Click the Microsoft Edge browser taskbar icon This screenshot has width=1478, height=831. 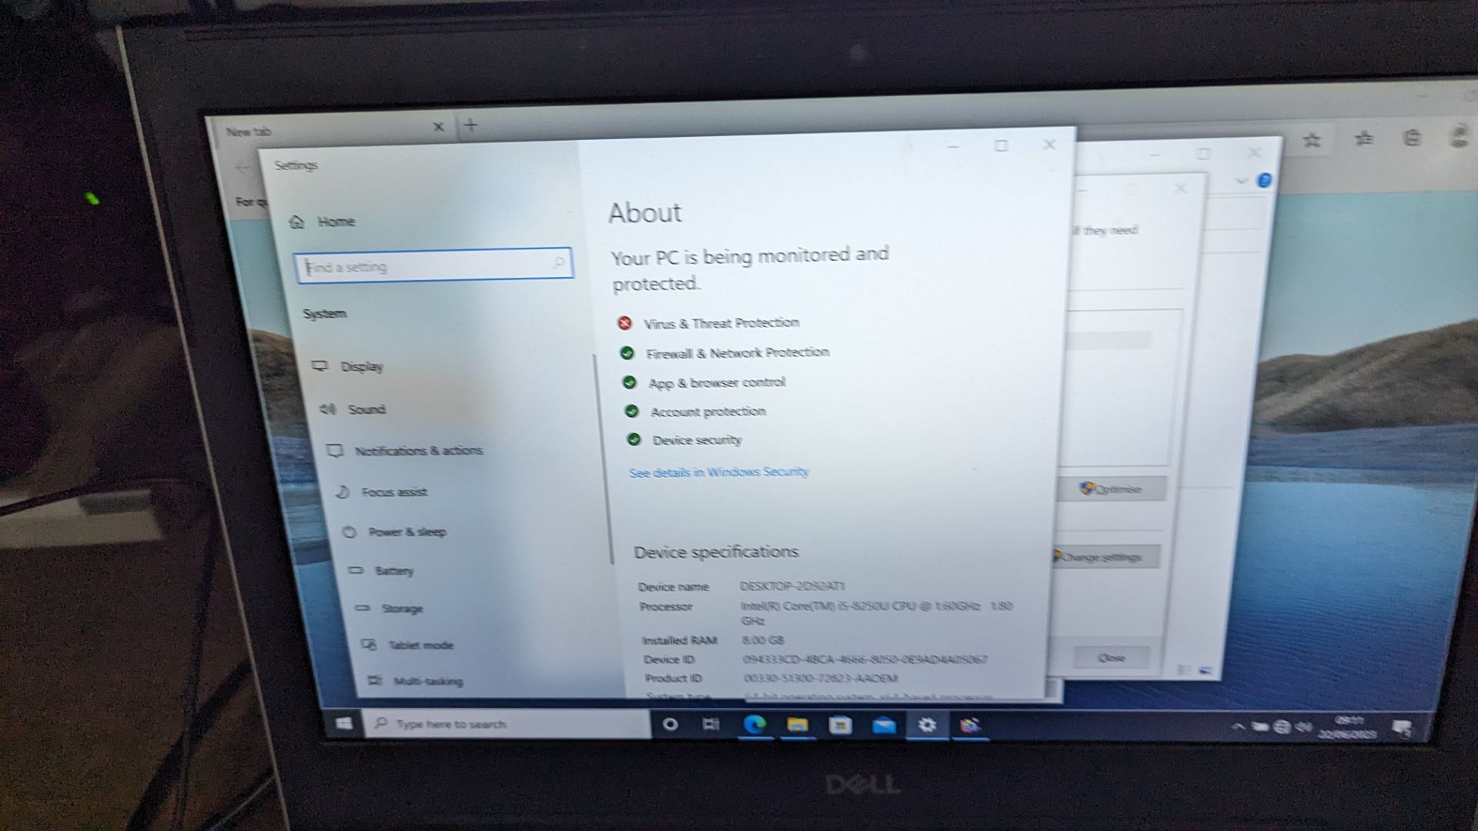(751, 723)
